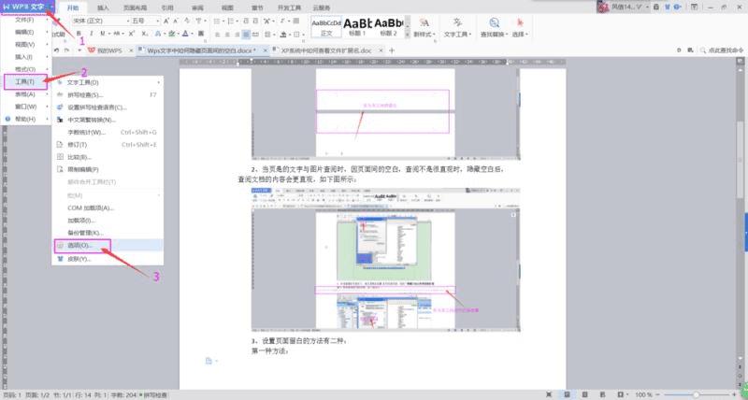
Task: Click the New Style icon
Action: click(x=424, y=22)
